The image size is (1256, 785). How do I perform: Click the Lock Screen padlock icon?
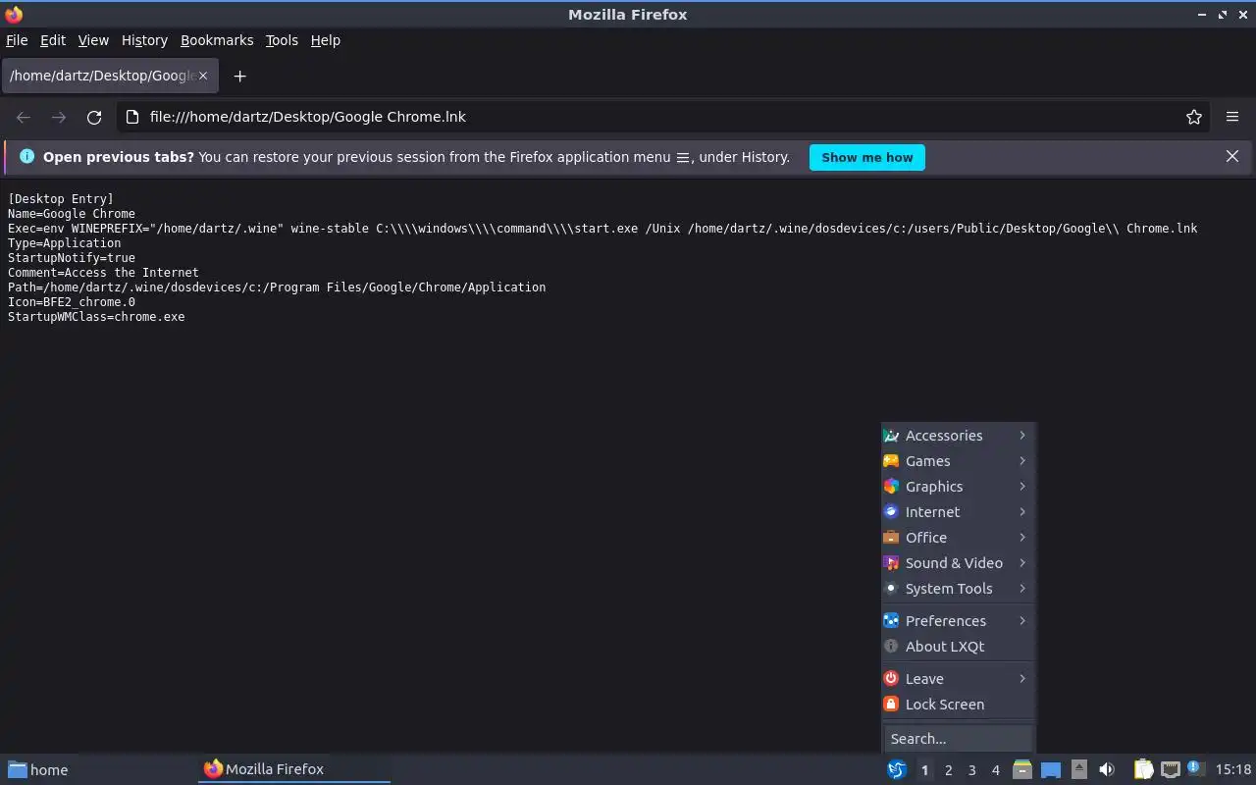891,705
